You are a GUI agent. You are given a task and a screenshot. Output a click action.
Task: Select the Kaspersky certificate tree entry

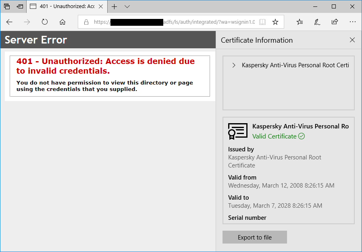point(295,65)
